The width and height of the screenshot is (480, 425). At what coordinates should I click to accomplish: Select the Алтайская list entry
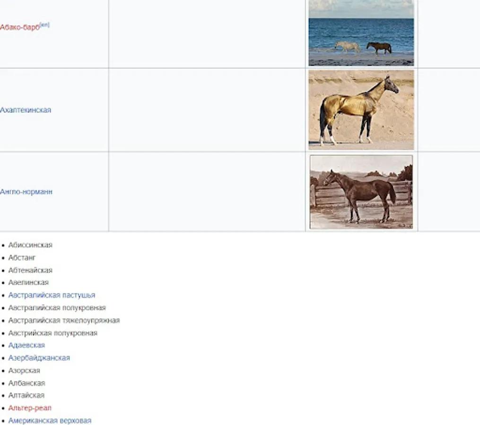click(26, 395)
